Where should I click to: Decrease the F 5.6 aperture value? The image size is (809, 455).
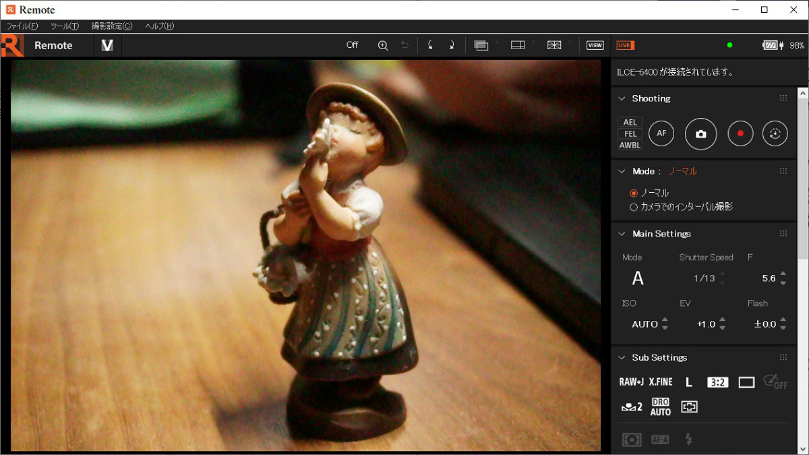pos(783,282)
